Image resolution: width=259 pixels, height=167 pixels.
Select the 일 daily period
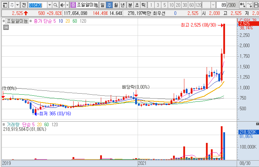[x=103, y=5]
